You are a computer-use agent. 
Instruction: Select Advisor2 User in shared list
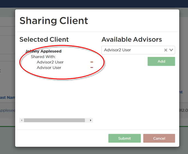tap(50, 62)
